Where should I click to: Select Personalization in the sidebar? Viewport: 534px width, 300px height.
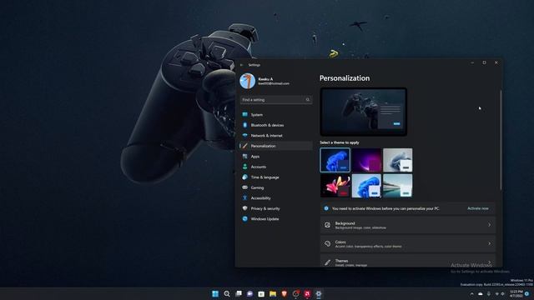point(276,146)
